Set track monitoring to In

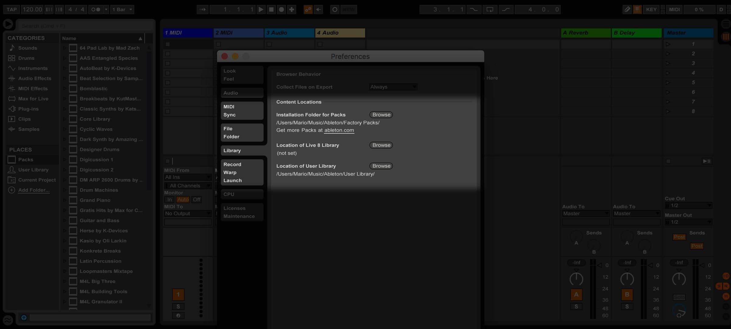pyautogui.click(x=169, y=199)
